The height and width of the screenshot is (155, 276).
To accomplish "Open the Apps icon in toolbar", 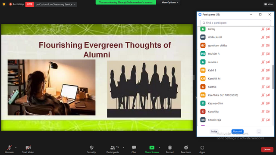I will point(202,148).
